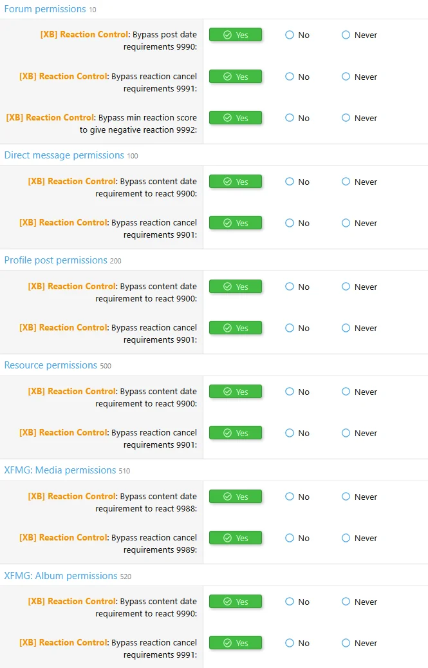Open the Forum permissions section link
Viewport: 428px width, 668px height.
pos(44,9)
